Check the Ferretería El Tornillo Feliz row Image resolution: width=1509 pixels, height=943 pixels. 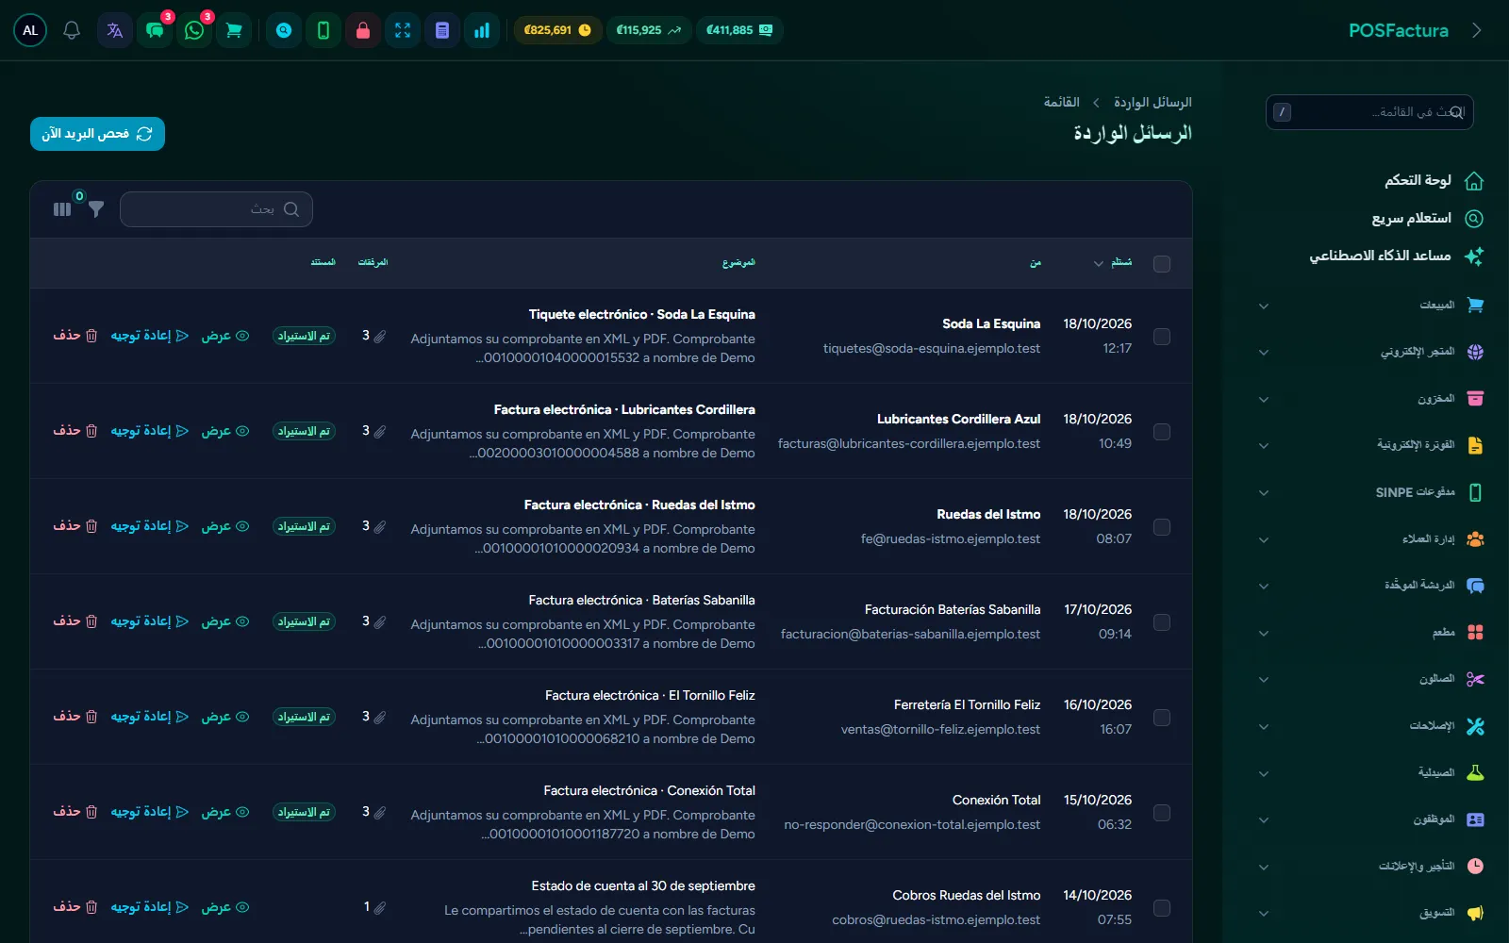1162,718
